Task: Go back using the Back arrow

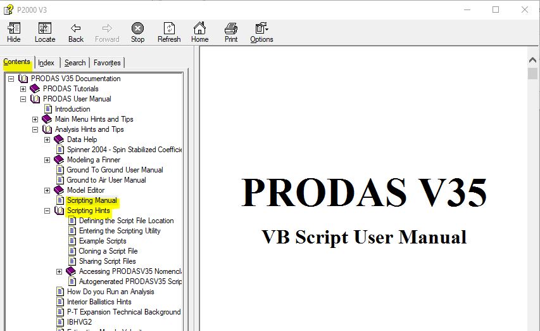Action: pos(76,32)
